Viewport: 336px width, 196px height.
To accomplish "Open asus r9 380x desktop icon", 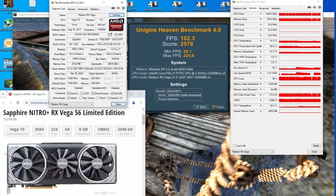I will (x=177, y=6).
